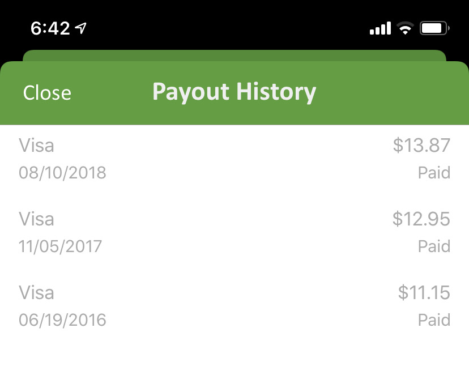469x379 pixels.
Task: Tap the dark green card behind the header
Action: coord(234,56)
